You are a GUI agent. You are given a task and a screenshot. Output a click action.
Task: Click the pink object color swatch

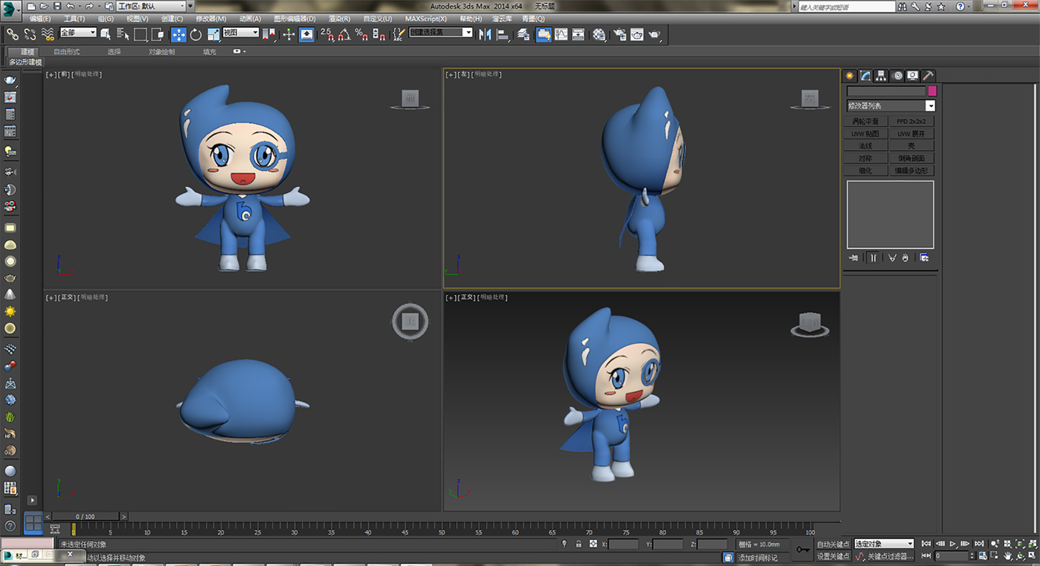coord(932,91)
